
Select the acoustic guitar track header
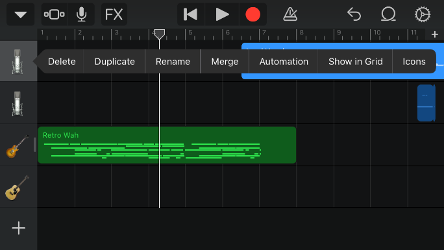[x=18, y=188]
